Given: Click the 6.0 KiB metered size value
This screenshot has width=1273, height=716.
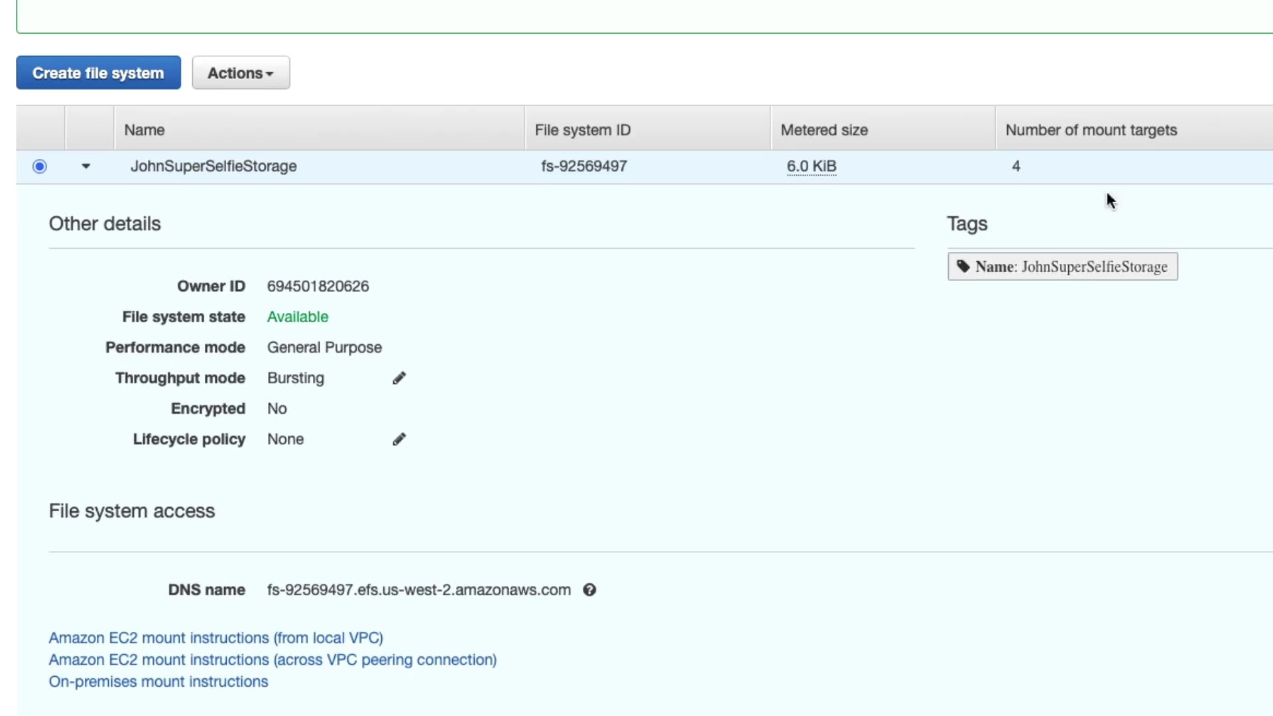Looking at the screenshot, I should pos(812,166).
